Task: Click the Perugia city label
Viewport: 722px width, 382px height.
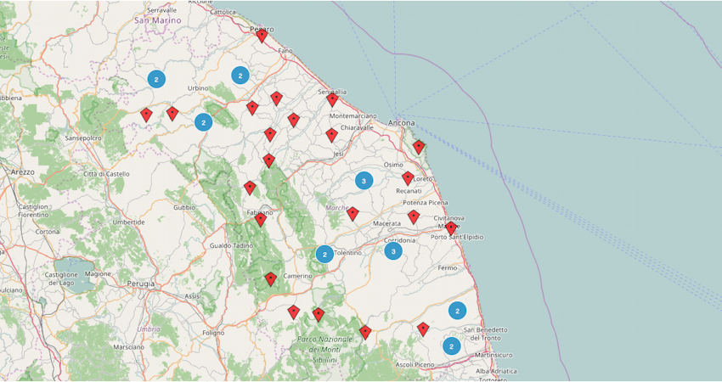Action: (140, 284)
